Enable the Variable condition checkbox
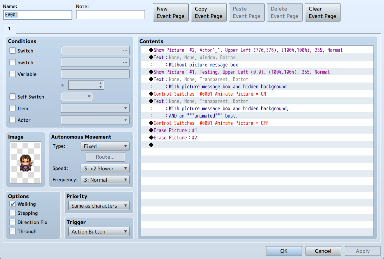The height and width of the screenshot is (259, 384). pos(13,74)
